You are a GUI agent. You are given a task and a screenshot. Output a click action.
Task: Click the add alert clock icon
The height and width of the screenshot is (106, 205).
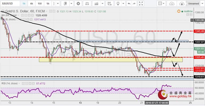[x=110, y=3]
